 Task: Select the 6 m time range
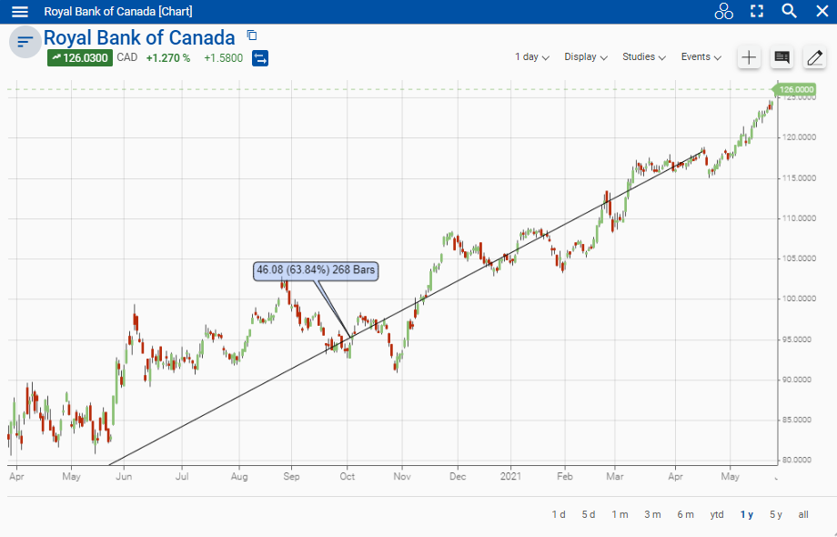(685, 514)
